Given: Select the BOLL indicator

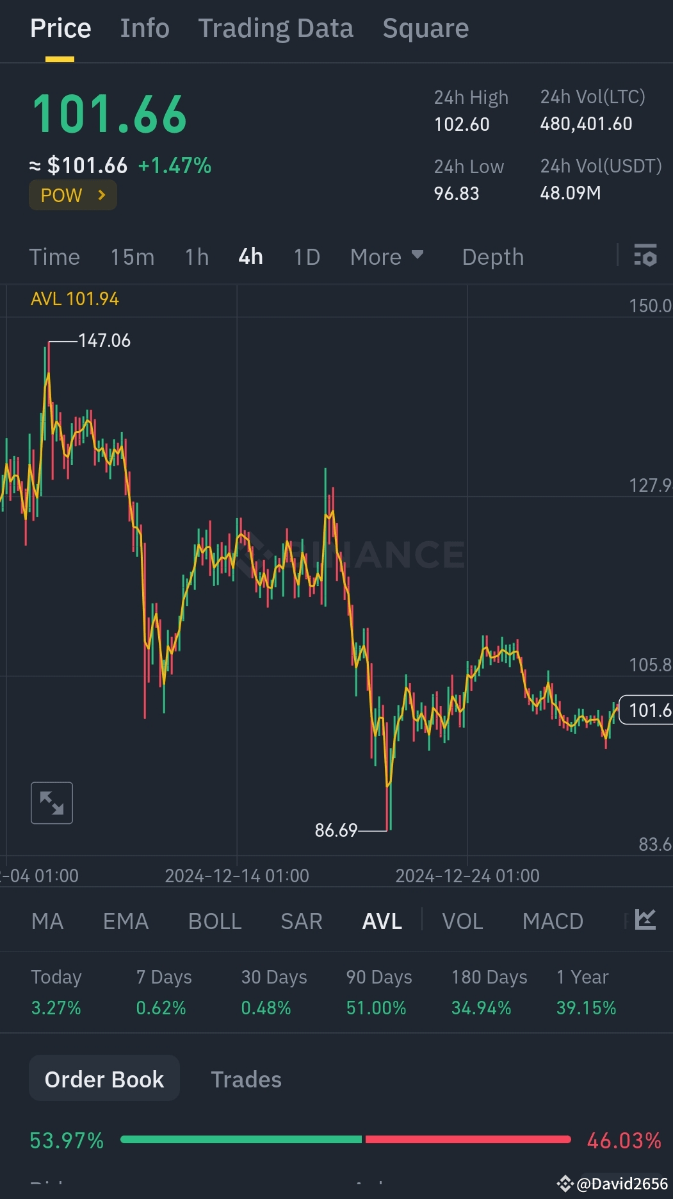Looking at the screenshot, I should 215,921.
